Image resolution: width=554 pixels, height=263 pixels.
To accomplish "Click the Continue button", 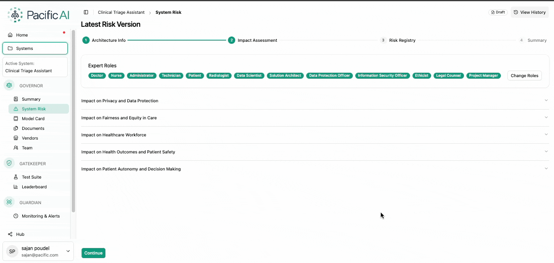I will click(93, 253).
